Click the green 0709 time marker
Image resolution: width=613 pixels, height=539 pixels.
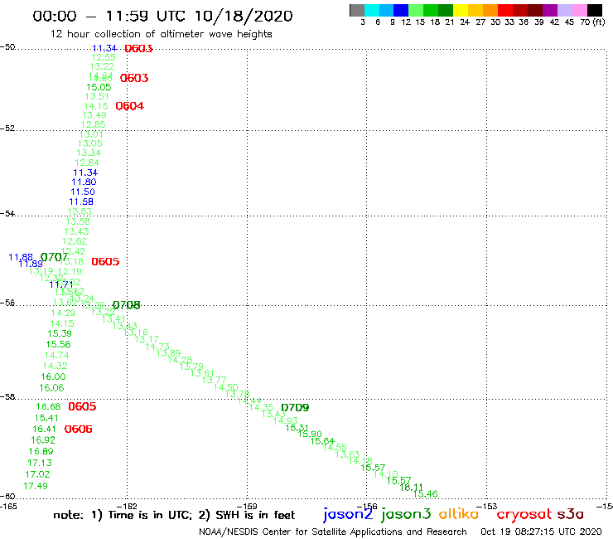click(x=295, y=407)
